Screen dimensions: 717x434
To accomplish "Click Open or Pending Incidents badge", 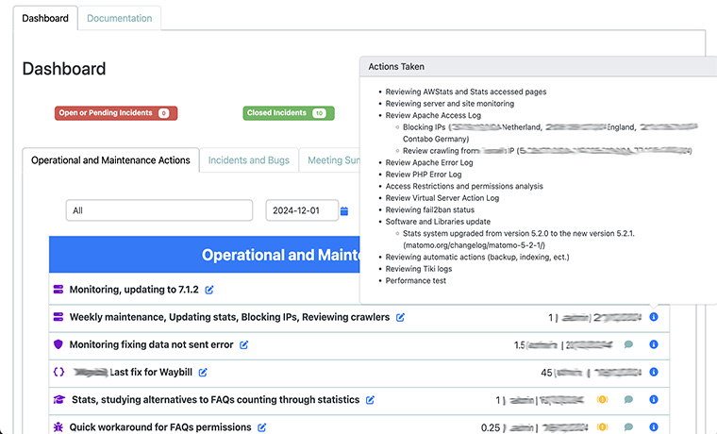I will 116,113.
